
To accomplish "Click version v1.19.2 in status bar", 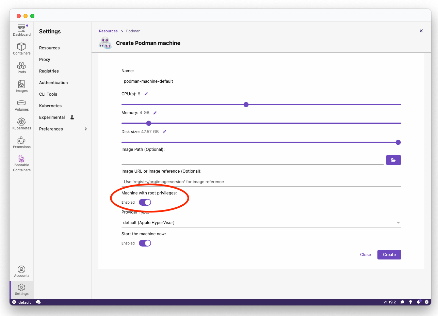I will 390,302.
